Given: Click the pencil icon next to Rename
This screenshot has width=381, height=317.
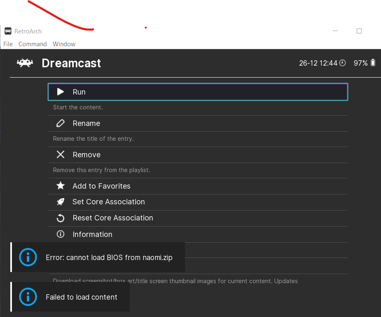Looking at the screenshot, I should pos(61,123).
